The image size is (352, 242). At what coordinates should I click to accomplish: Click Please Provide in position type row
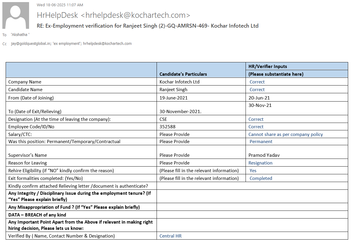(174, 142)
